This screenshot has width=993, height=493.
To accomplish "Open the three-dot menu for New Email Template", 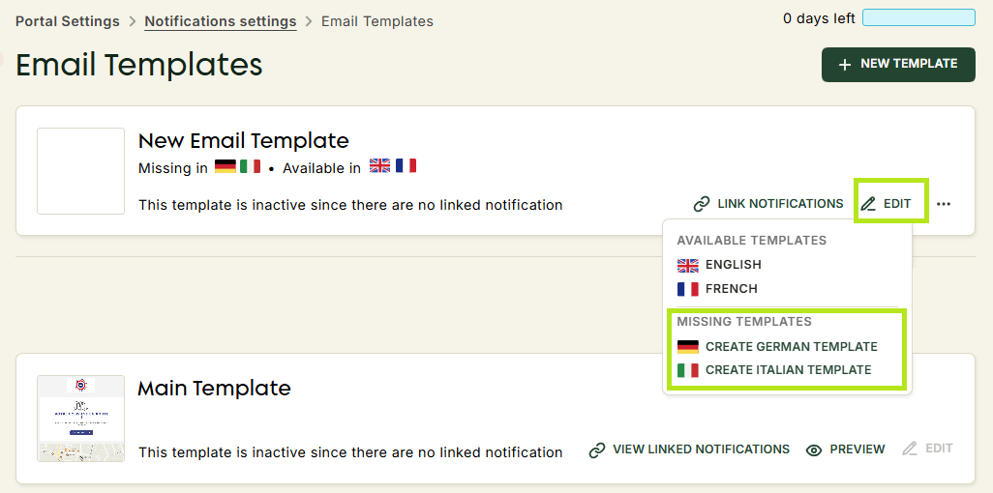I will 944,204.
